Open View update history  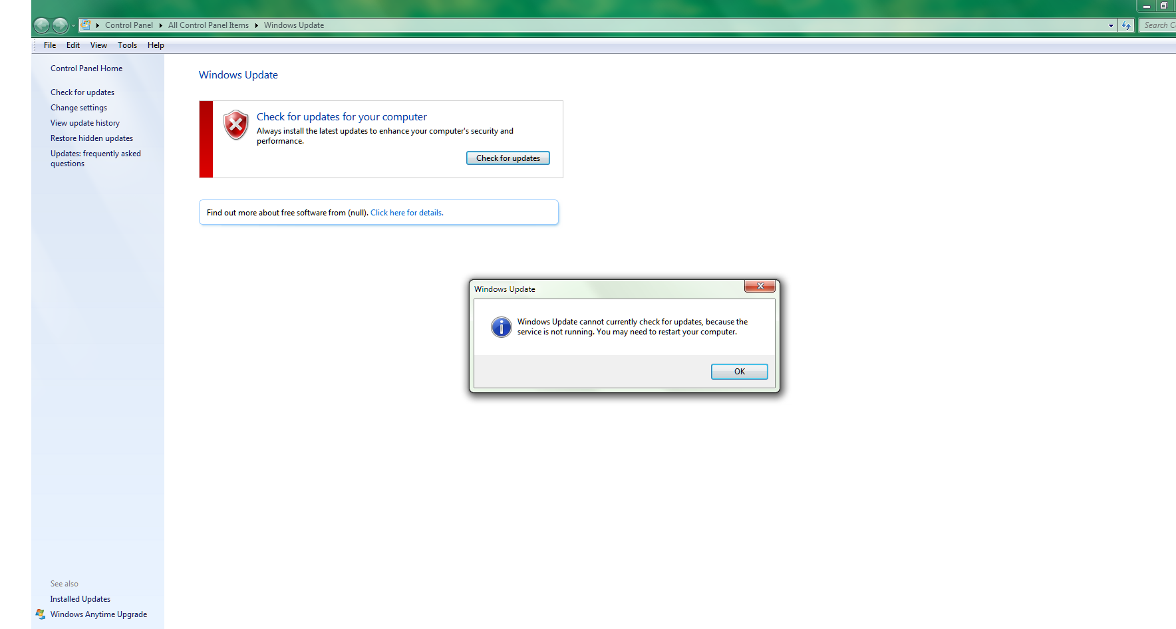coord(85,123)
